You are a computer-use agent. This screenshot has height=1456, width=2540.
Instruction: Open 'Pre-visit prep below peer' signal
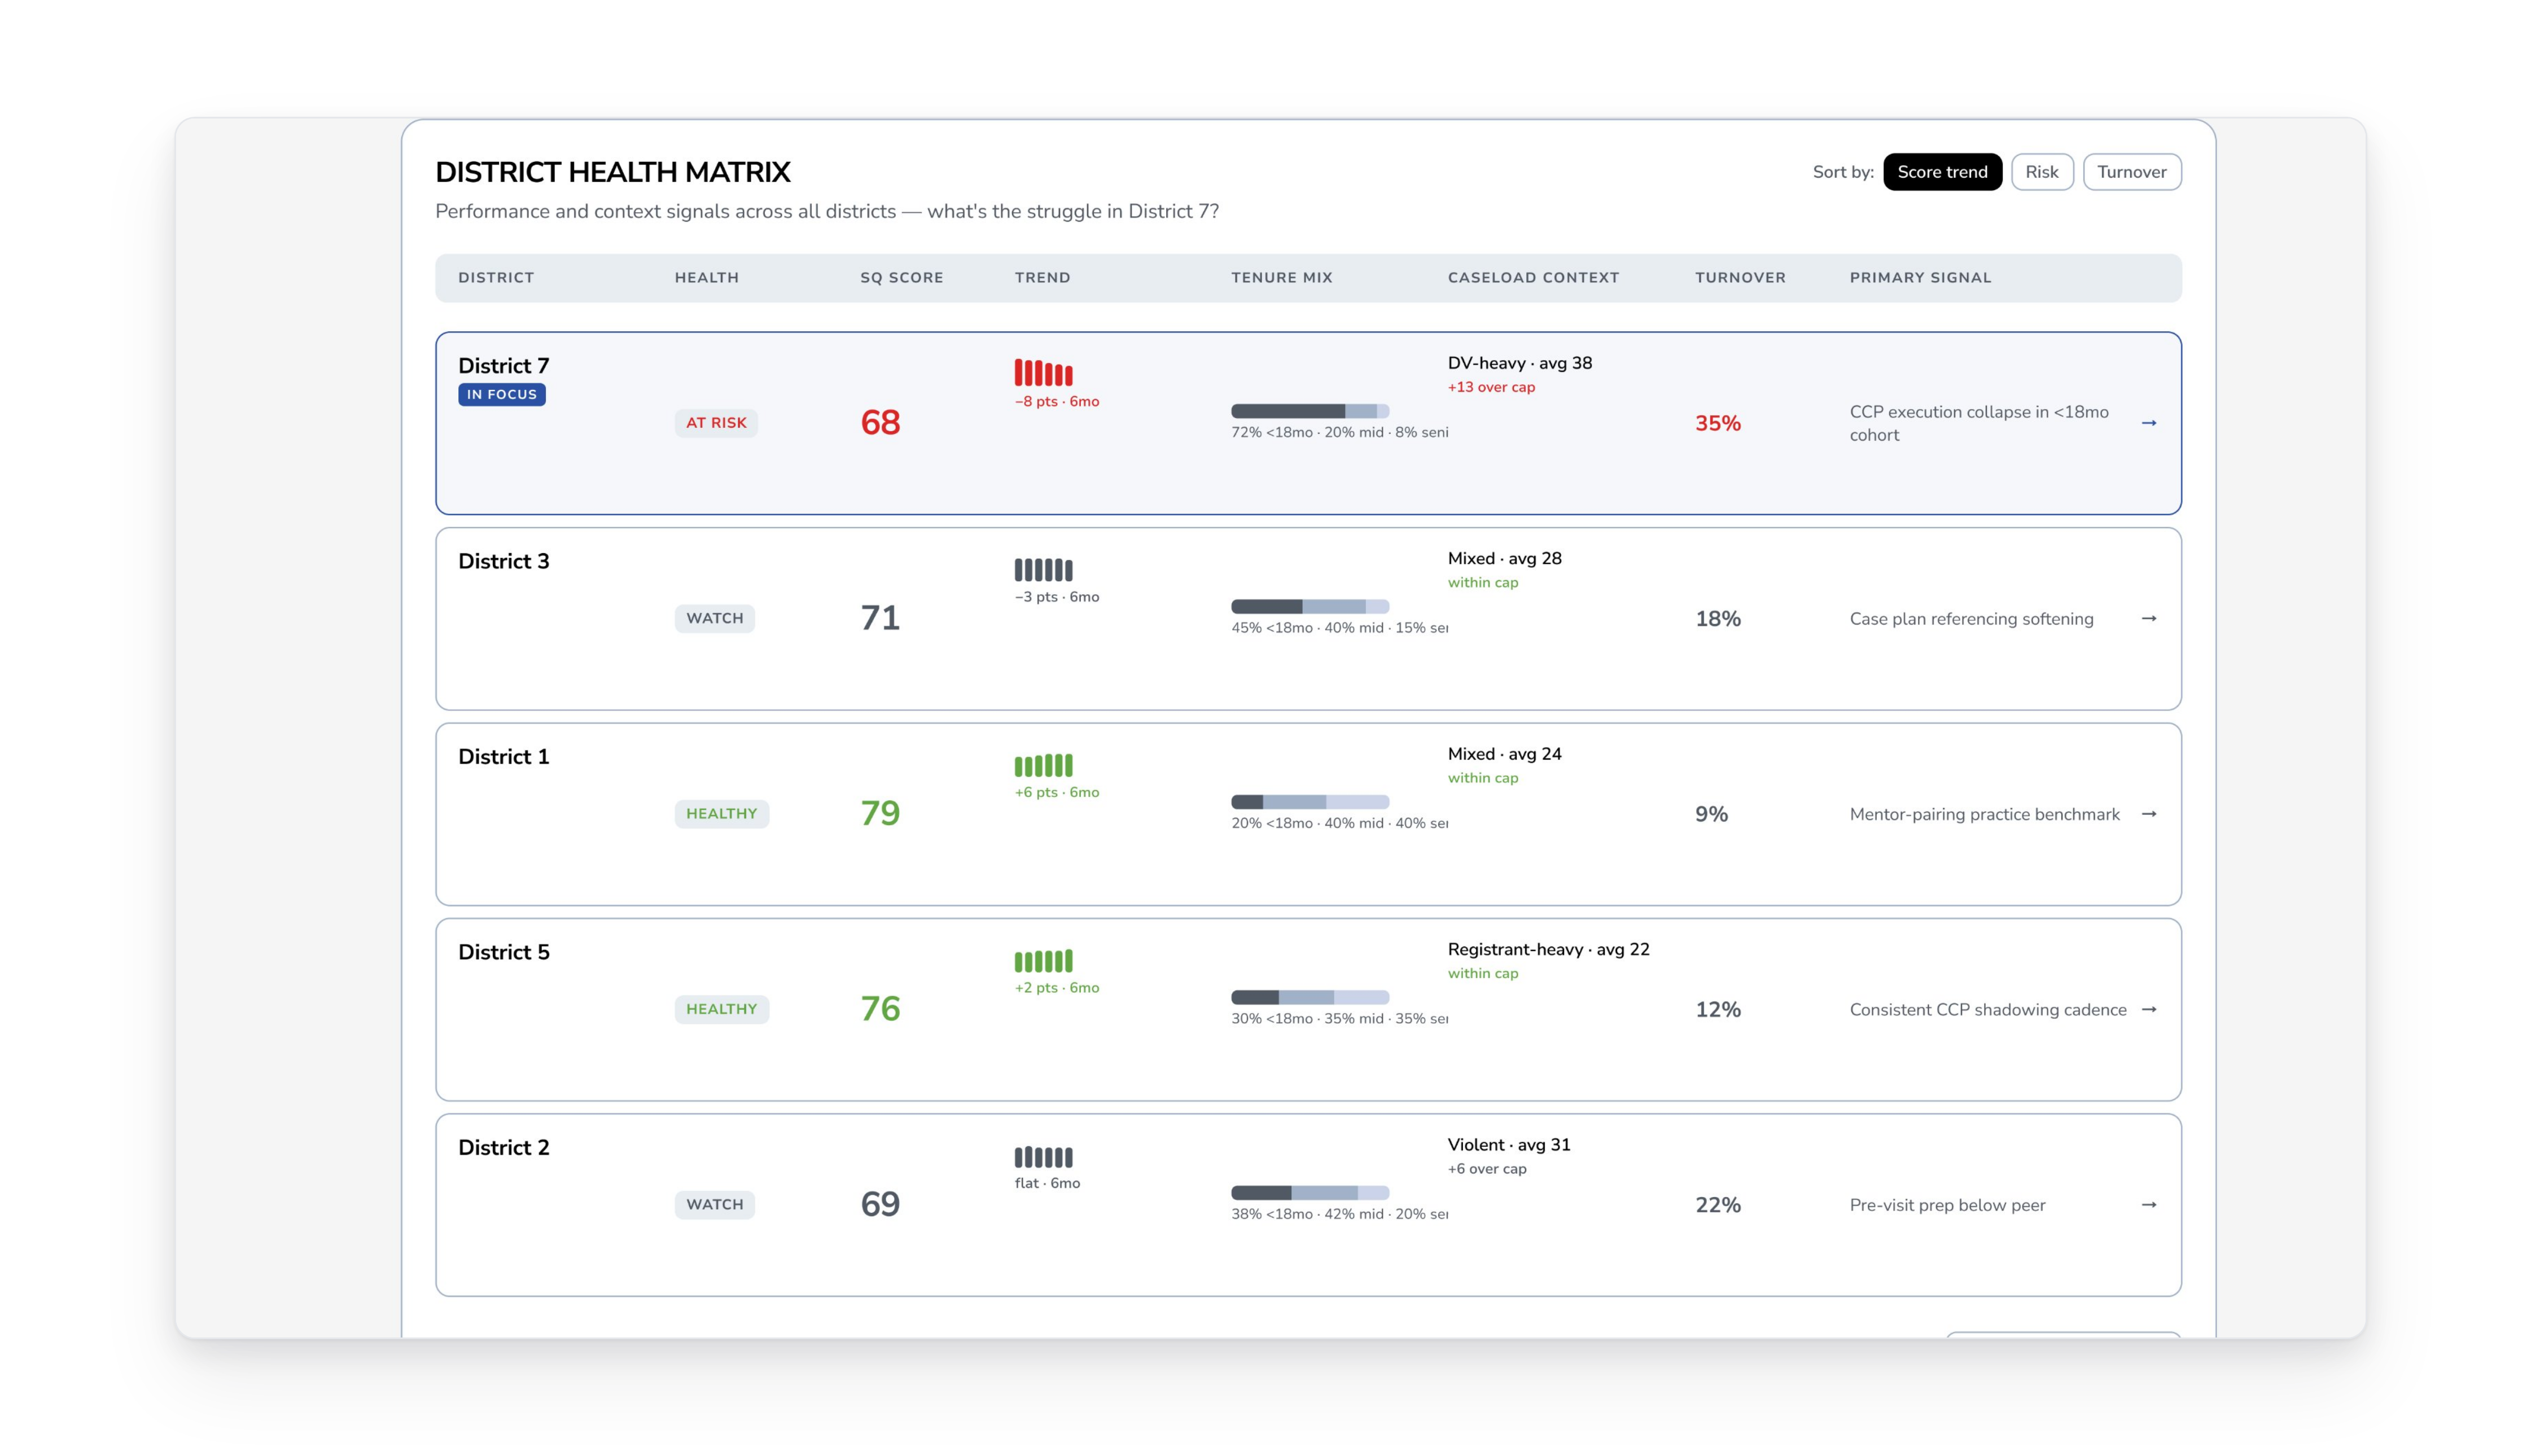coord(1947,1205)
